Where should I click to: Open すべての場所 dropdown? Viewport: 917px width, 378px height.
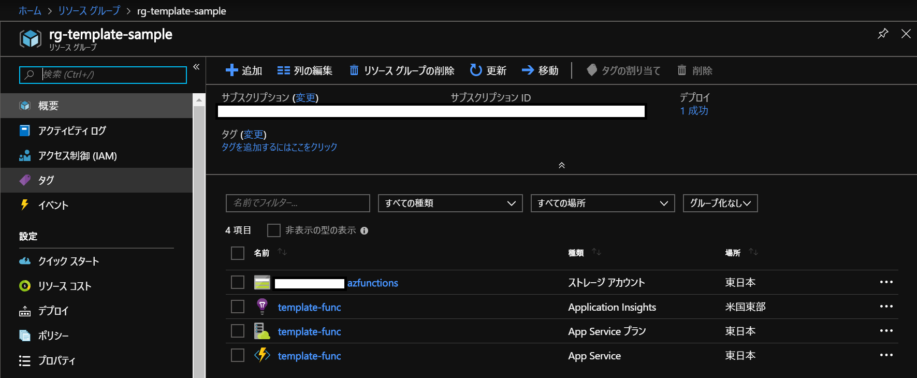coord(603,203)
